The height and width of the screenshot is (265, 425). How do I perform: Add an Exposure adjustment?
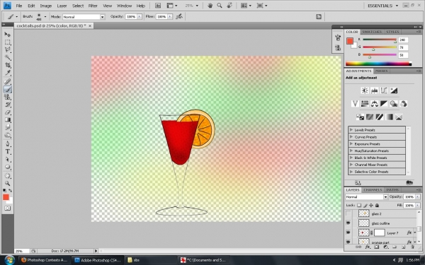pos(394,90)
